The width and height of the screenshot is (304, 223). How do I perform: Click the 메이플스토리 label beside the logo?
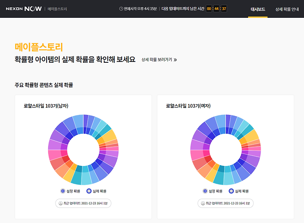(x=57, y=9)
